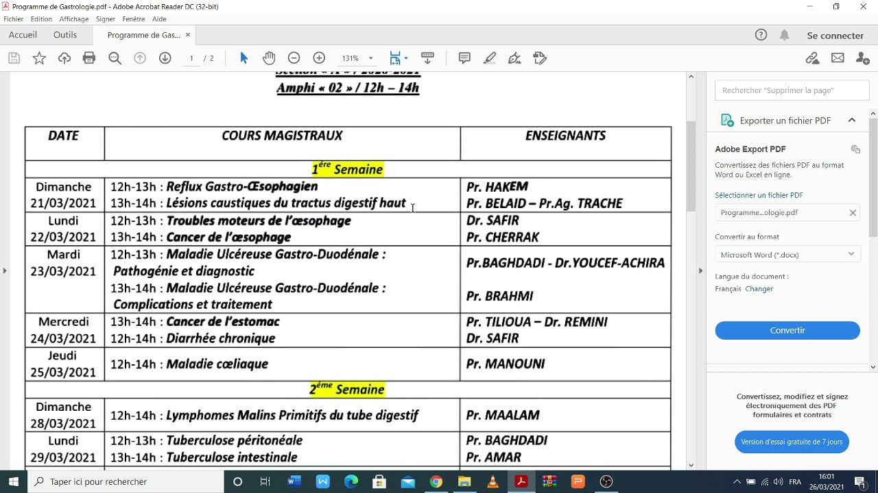This screenshot has width=878, height=493.
Task: Open the Aide menu
Action: (159, 19)
